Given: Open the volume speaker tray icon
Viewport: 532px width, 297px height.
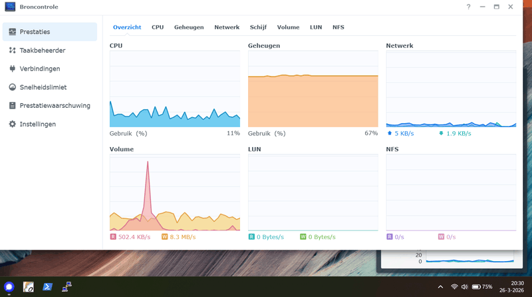Looking at the screenshot, I should click(x=464, y=287).
